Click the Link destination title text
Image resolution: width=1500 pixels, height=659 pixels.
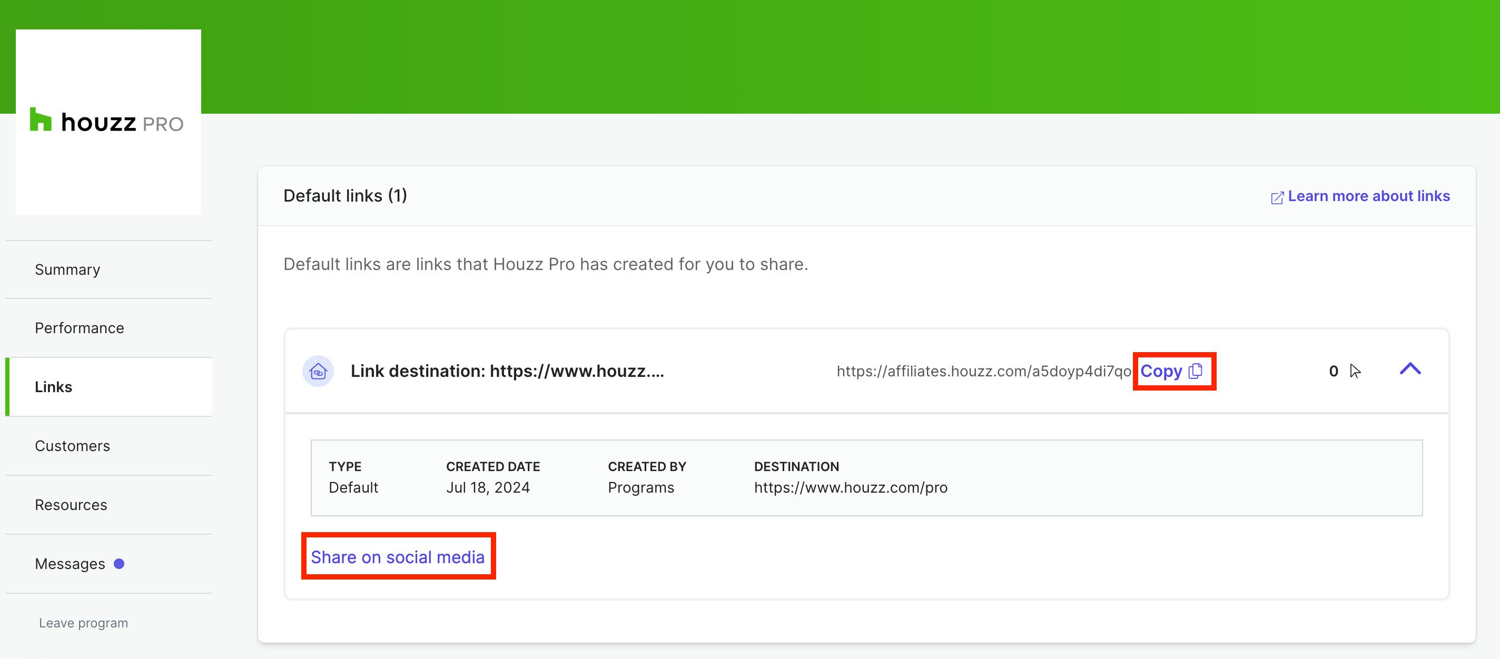(507, 371)
